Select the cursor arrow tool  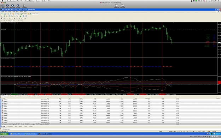coord(2,19)
